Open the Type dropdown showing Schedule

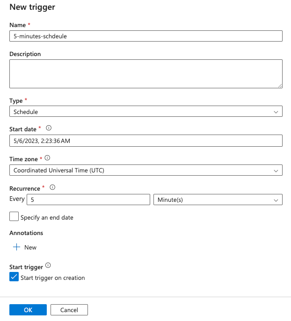tap(145, 112)
